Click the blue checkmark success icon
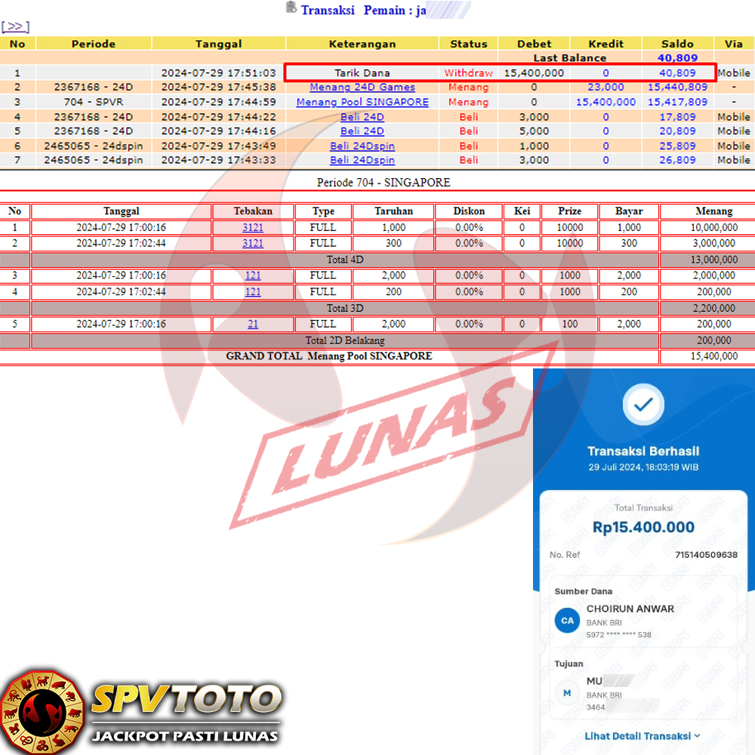Viewport: 755px width, 755px height. 643,405
